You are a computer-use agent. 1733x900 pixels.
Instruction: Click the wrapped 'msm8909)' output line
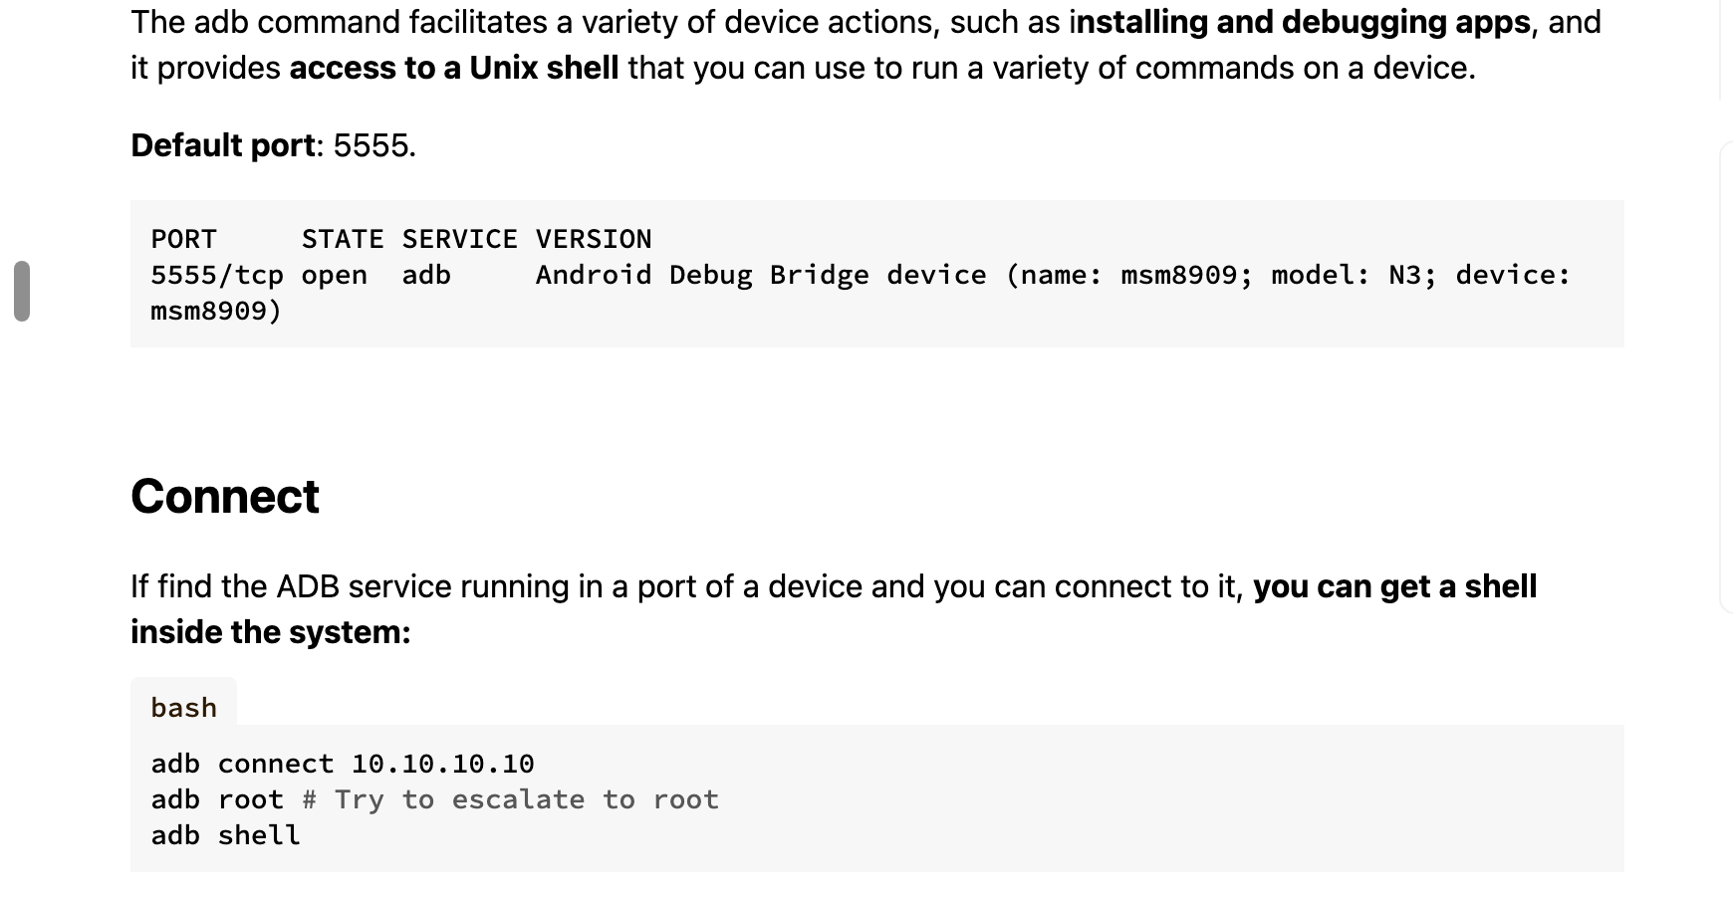point(216,311)
